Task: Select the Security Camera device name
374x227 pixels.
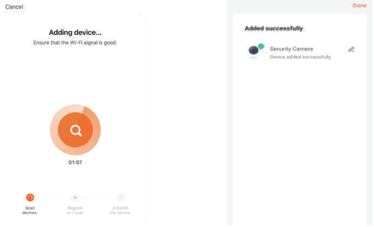Action: pyautogui.click(x=291, y=49)
